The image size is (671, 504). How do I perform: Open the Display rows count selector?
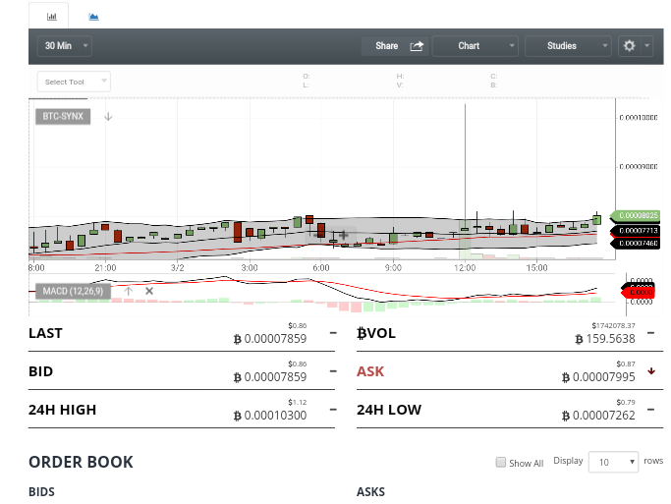coord(613,462)
